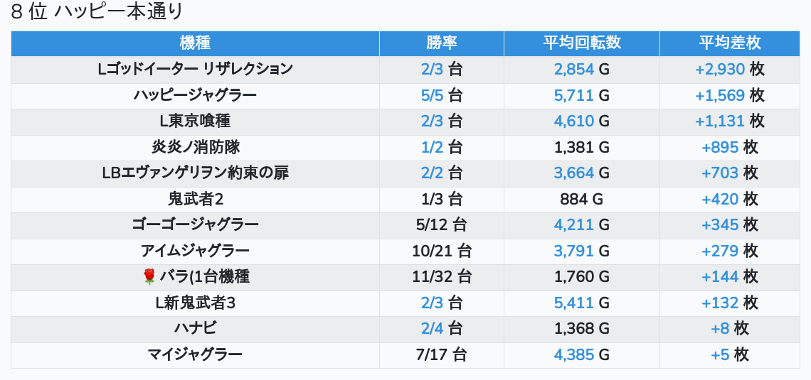Click the 勝率 column header
This screenshot has height=380, width=811.
pyautogui.click(x=441, y=43)
